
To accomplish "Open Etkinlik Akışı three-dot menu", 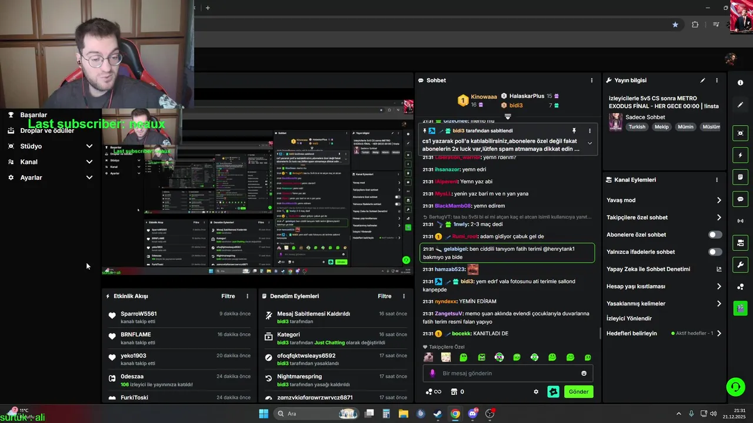I will click(247, 296).
